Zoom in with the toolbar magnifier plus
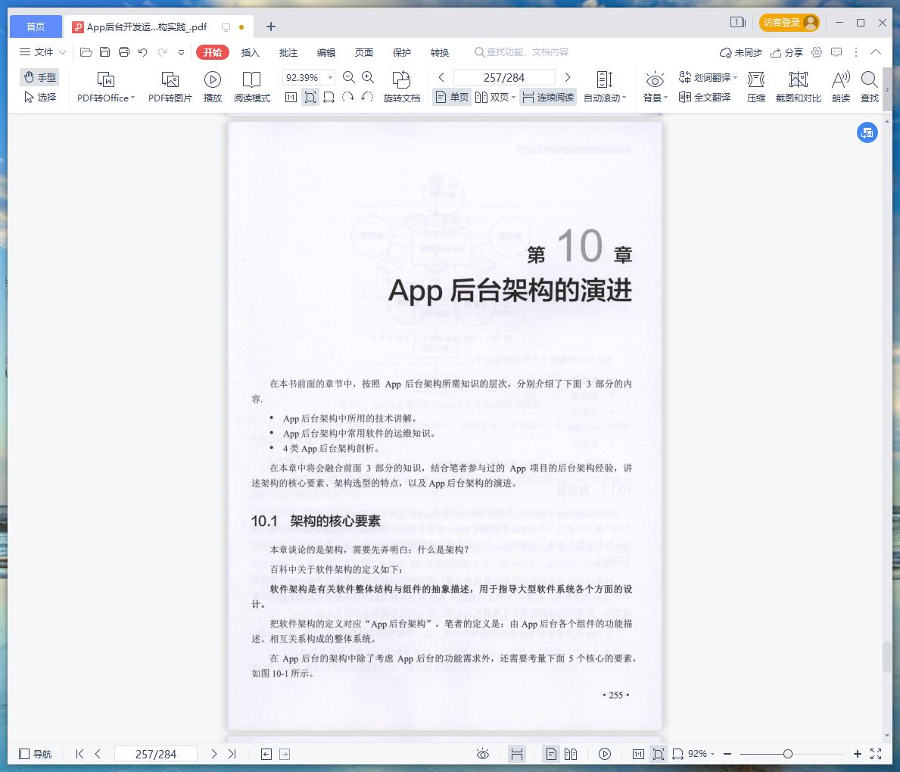This screenshot has width=900, height=772. (368, 77)
